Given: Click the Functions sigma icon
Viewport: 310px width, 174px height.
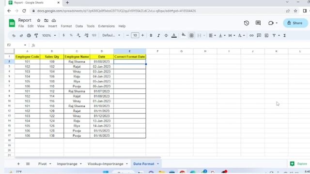Looking at the screenshot, I should tap(285, 35).
